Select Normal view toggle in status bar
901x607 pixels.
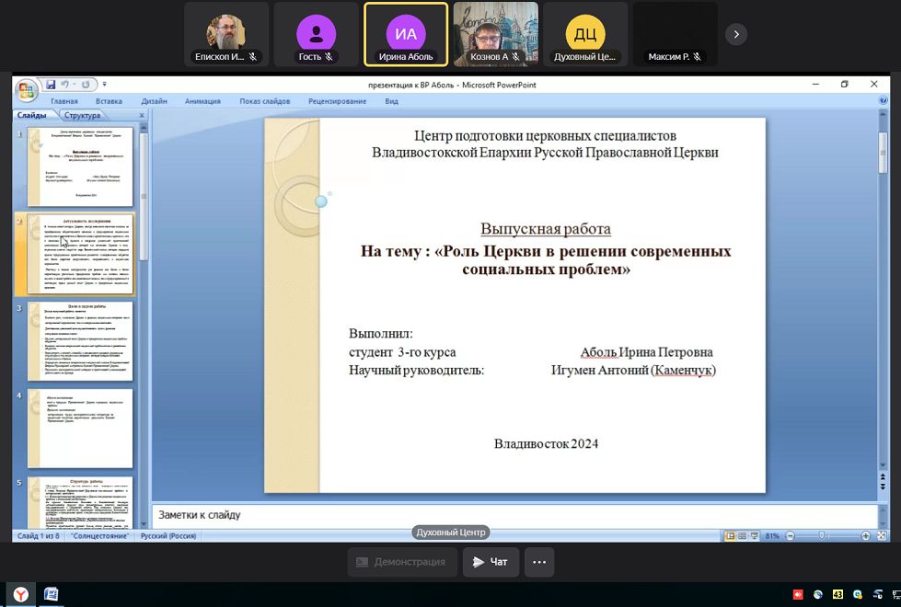(x=730, y=535)
